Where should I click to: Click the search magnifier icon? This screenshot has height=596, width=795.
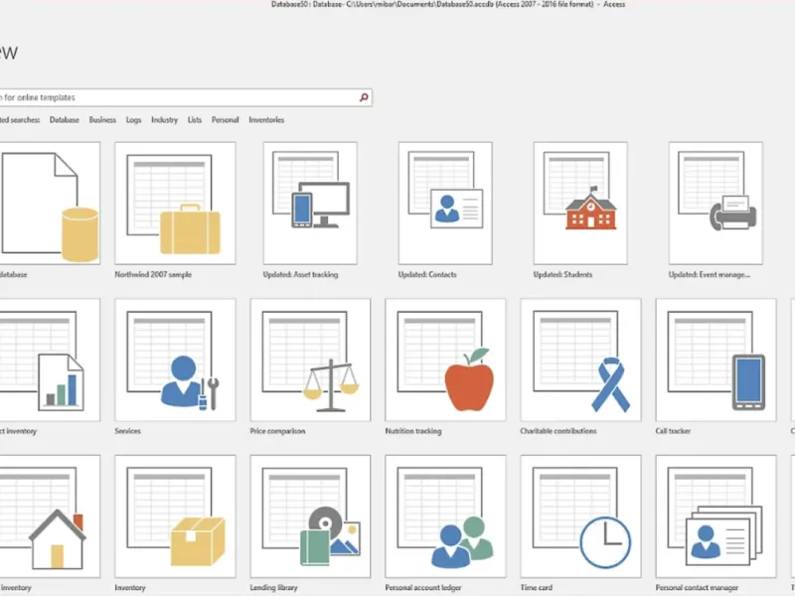[x=364, y=97]
